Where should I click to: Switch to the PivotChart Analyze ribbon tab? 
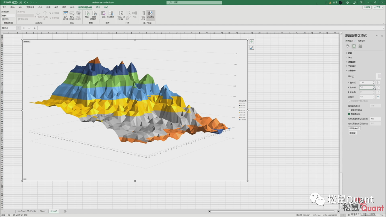tap(85, 8)
